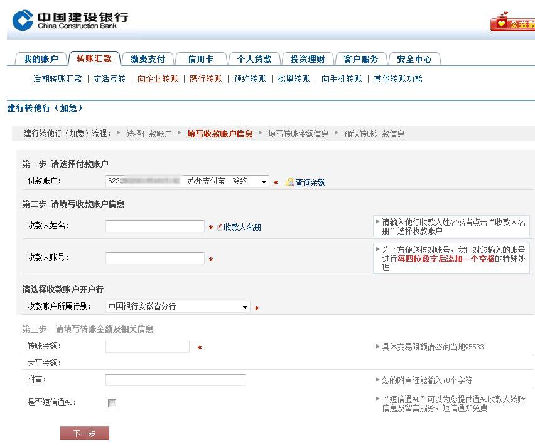Go to the 信用卡 tab
This screenshot has height=448, width=535.
pyautogui.click(x=201, y=59)
